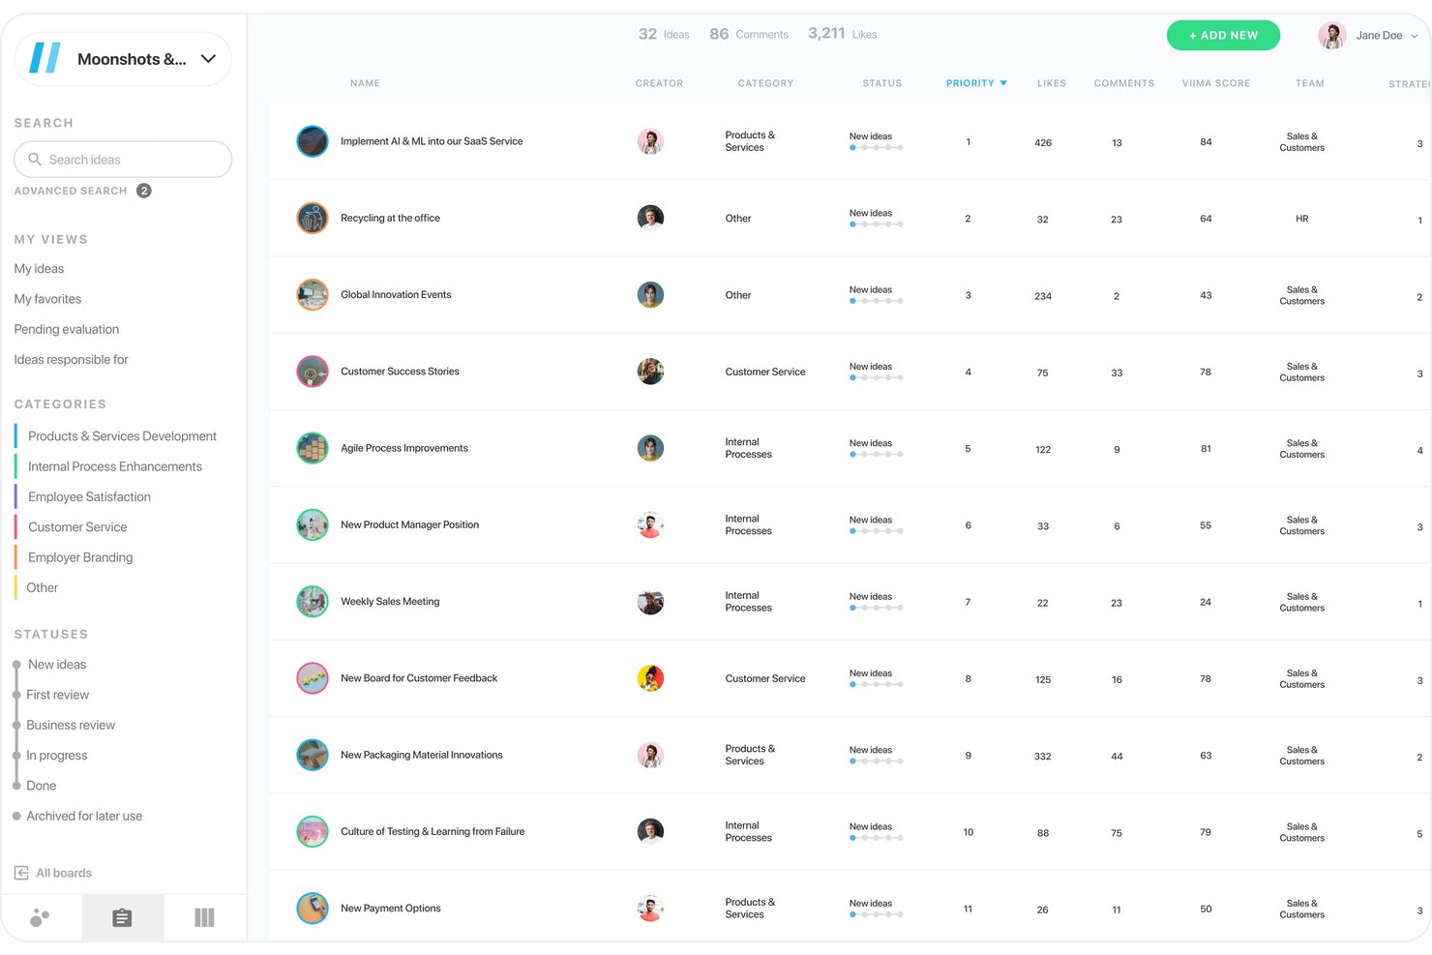Screen dimensions: 1432x955
Task: Click the Add New button
Action: pos(1223,35)
